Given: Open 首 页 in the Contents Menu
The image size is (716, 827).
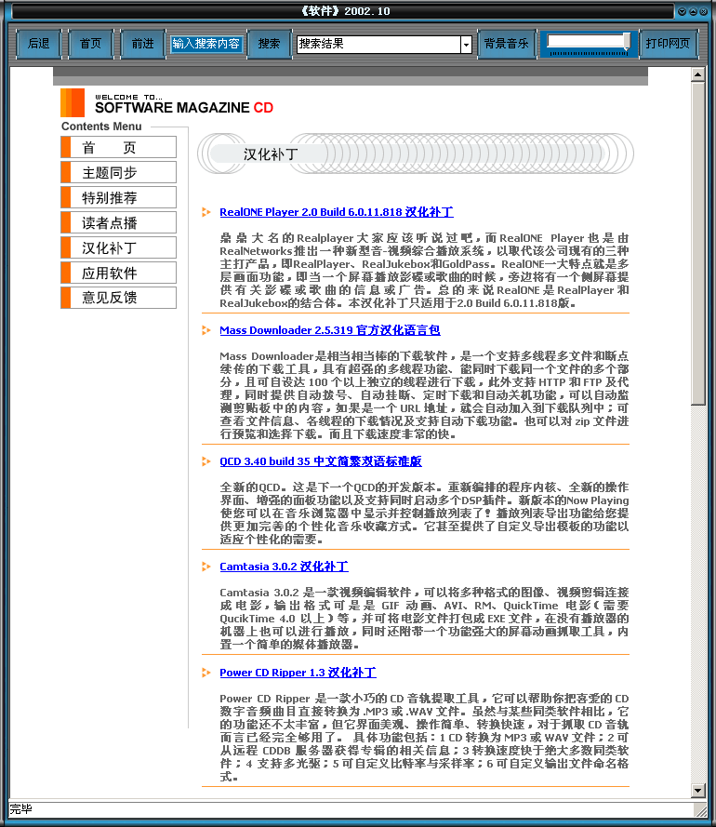Looking at the screenshot, I should pyautogui.click(x=119, y=147).
